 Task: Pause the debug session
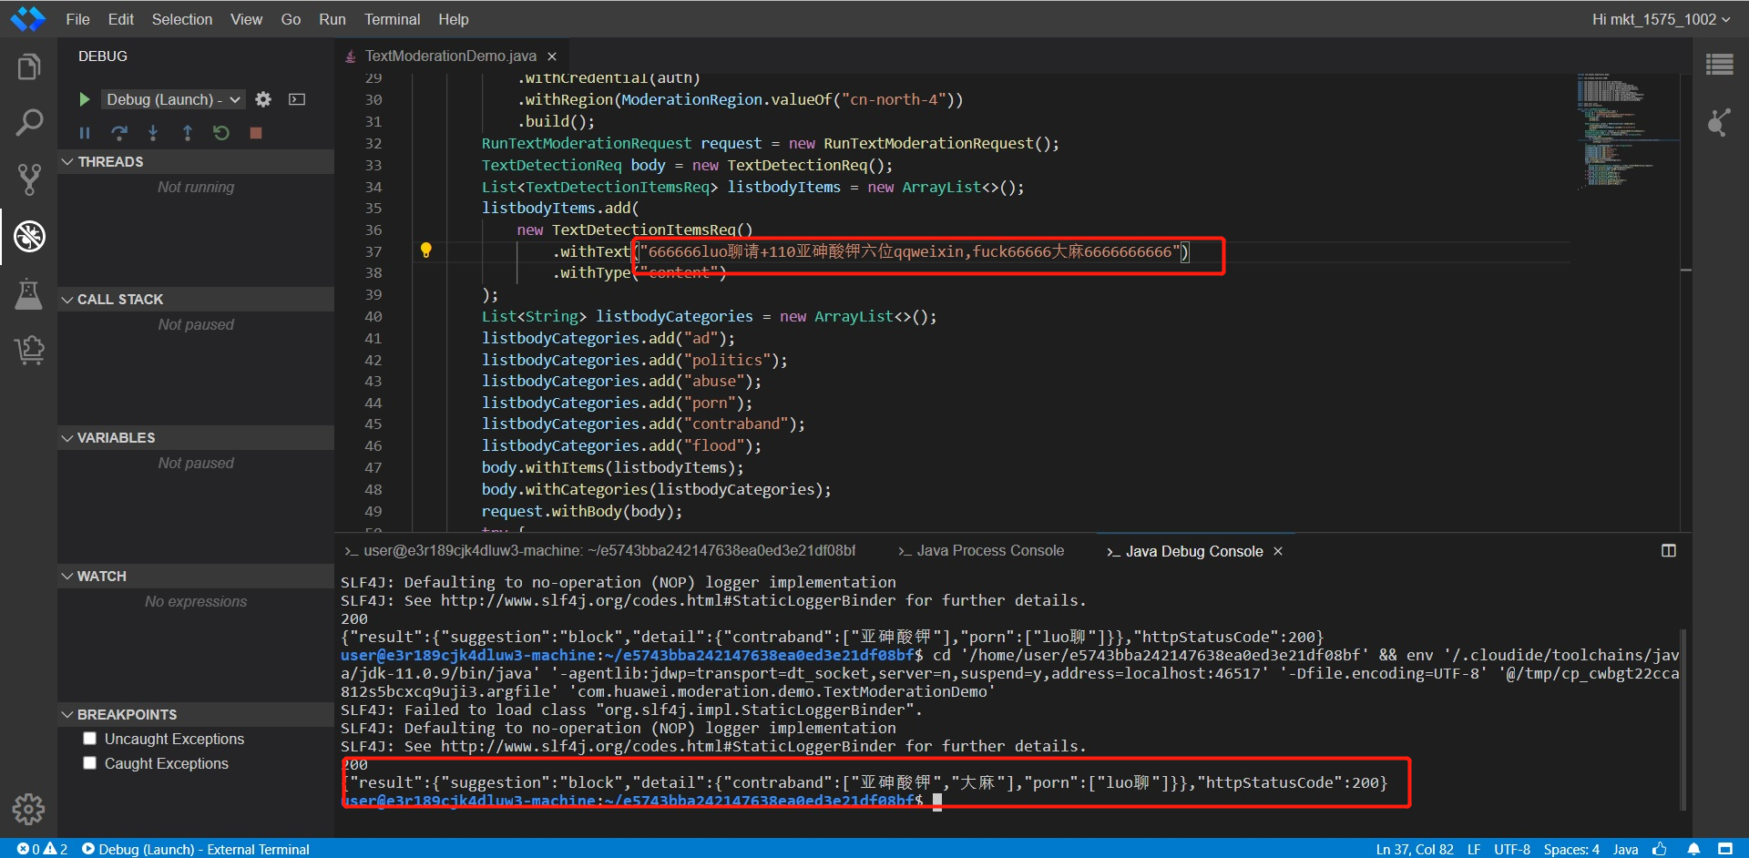point(85,133)
